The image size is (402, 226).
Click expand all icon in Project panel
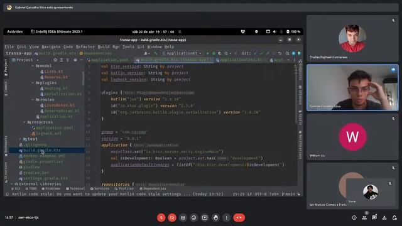62,60
